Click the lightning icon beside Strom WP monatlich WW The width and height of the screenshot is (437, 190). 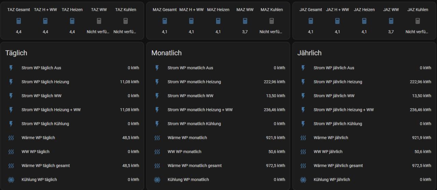point(157,96)
